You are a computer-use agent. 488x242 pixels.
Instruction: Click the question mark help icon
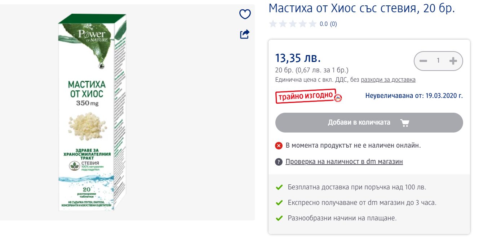[x=279, y=162]
